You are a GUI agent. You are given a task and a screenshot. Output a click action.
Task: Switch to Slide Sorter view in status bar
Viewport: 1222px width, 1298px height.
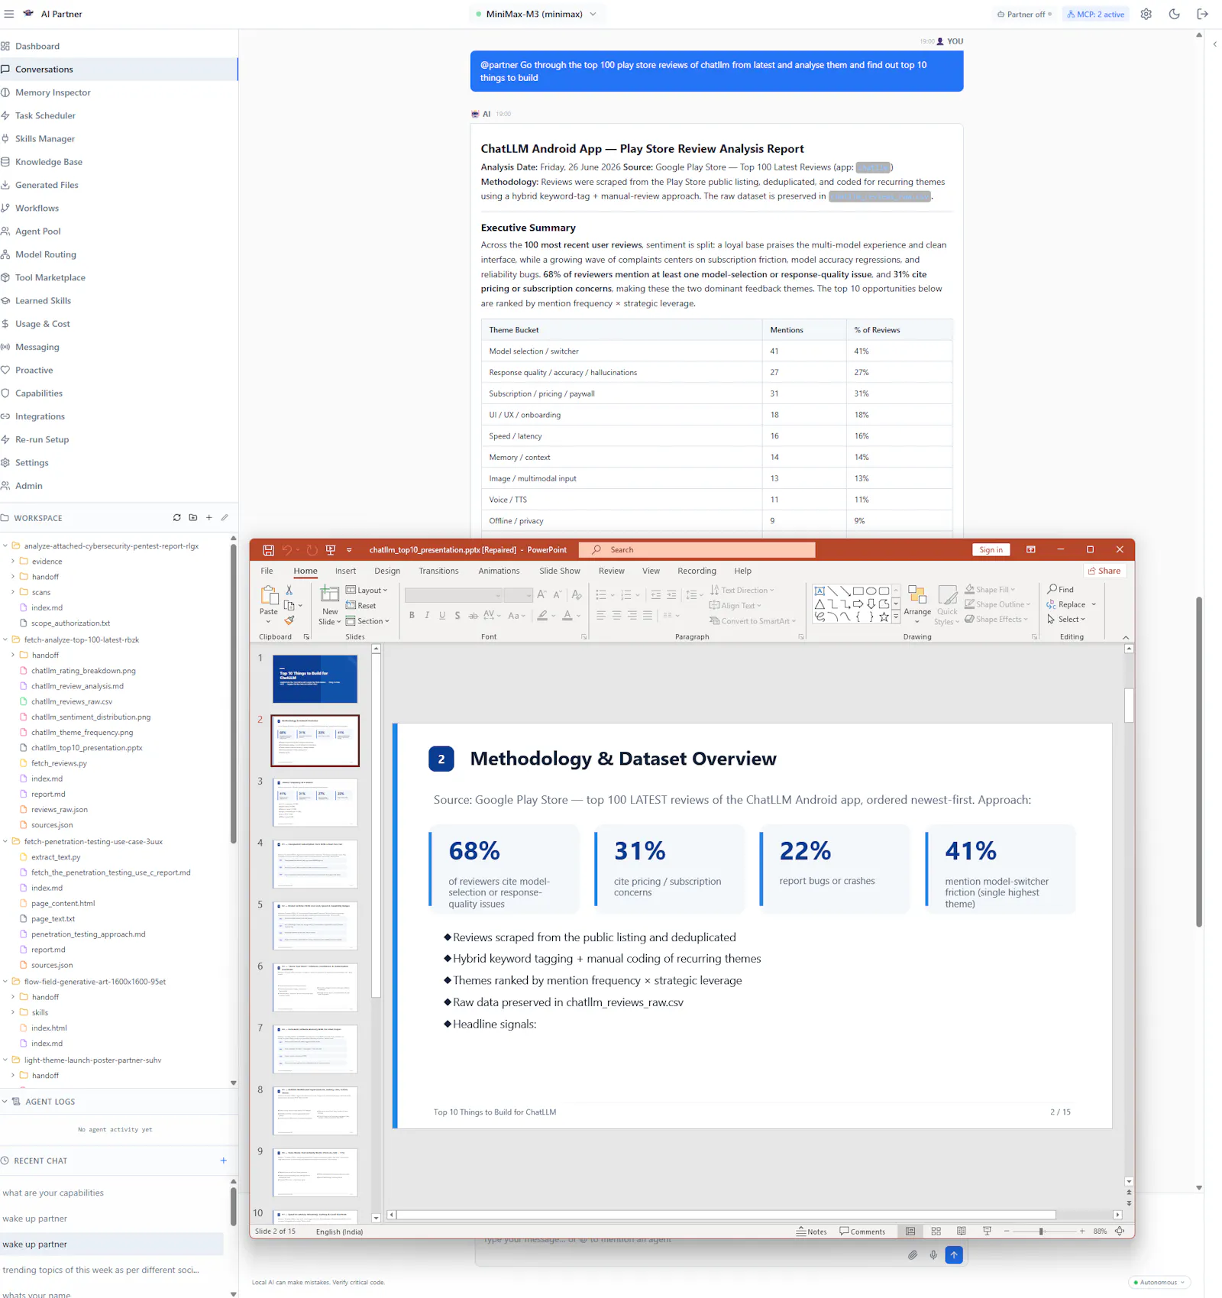(x=936, y=1232)
